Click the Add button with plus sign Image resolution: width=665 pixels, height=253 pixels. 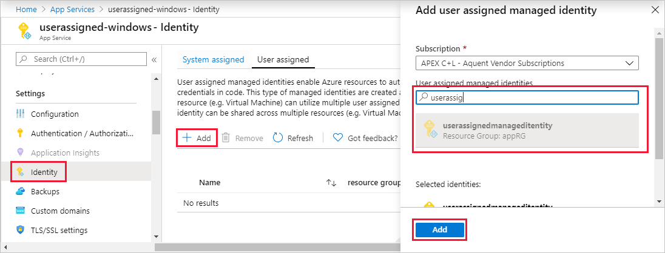[x=197, y=138]
